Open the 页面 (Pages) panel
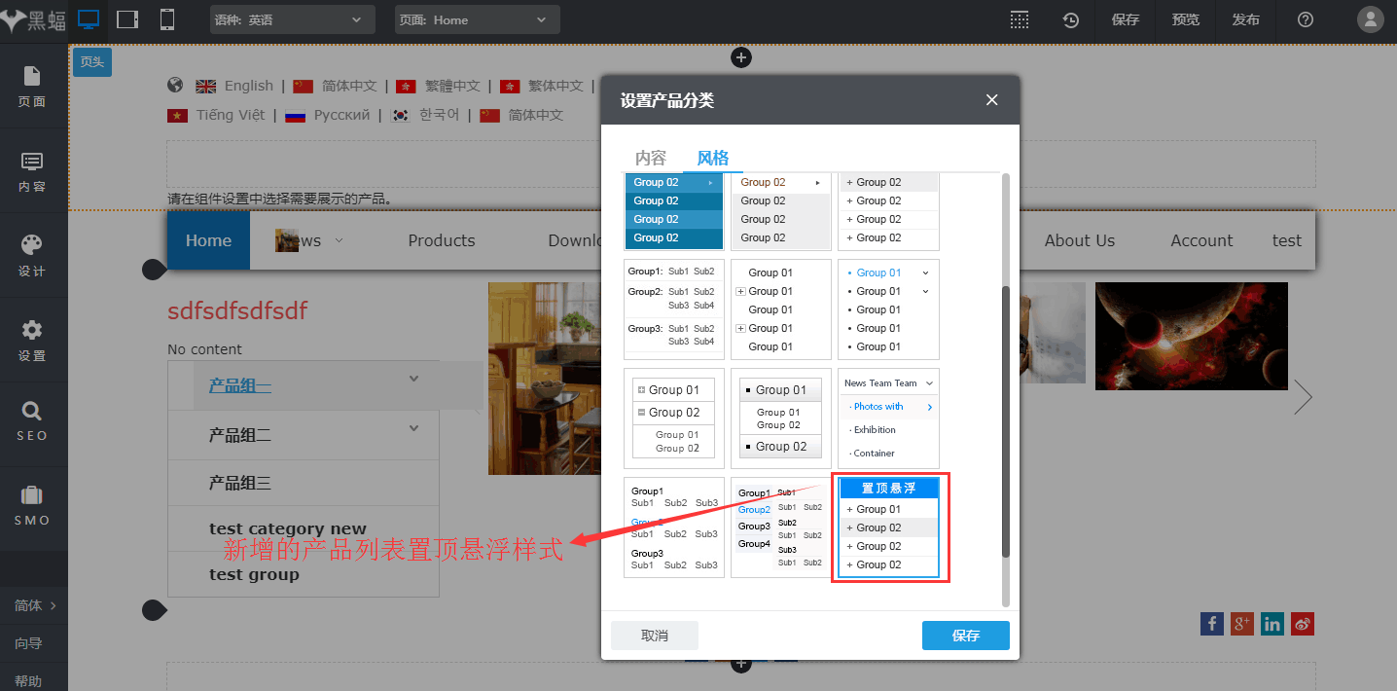This screenshot has height=691, width=1397. pos(32,88)
